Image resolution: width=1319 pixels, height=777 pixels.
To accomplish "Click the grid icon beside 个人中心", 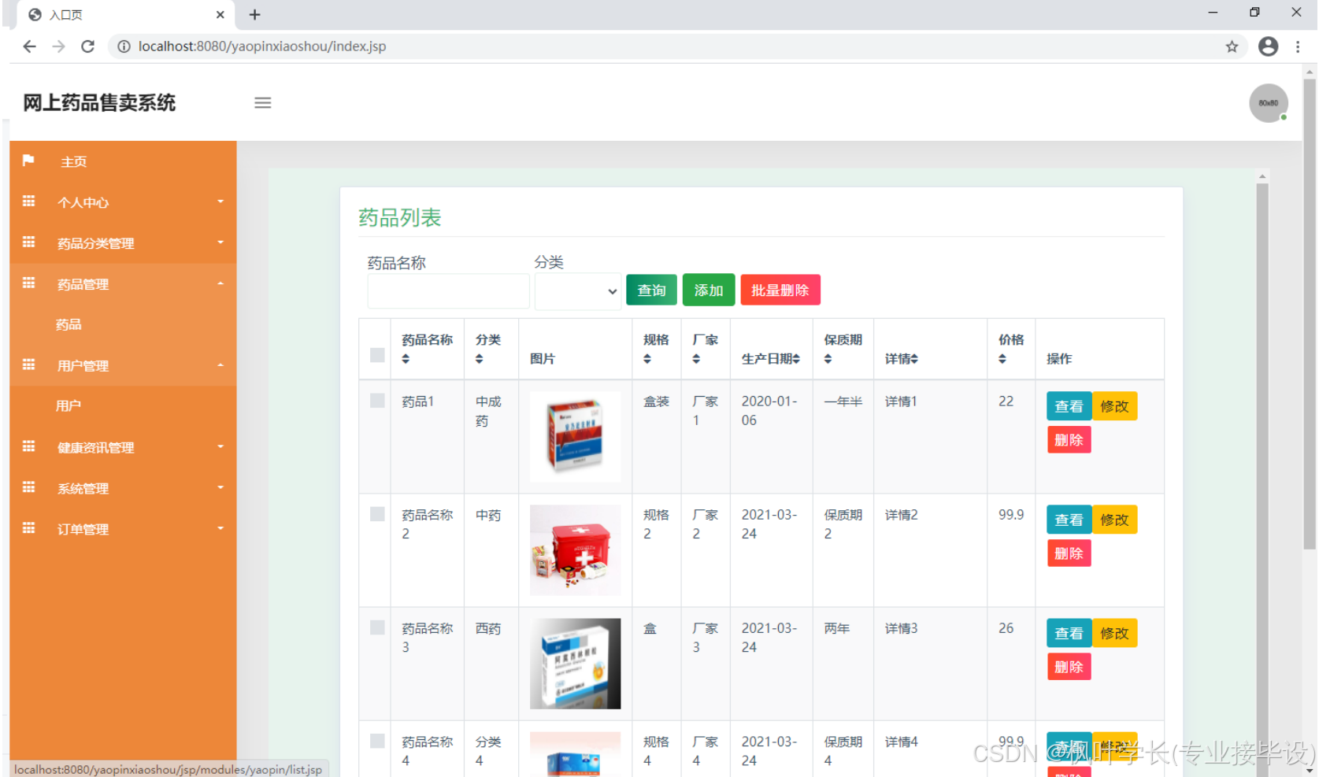I will point(28,202).
